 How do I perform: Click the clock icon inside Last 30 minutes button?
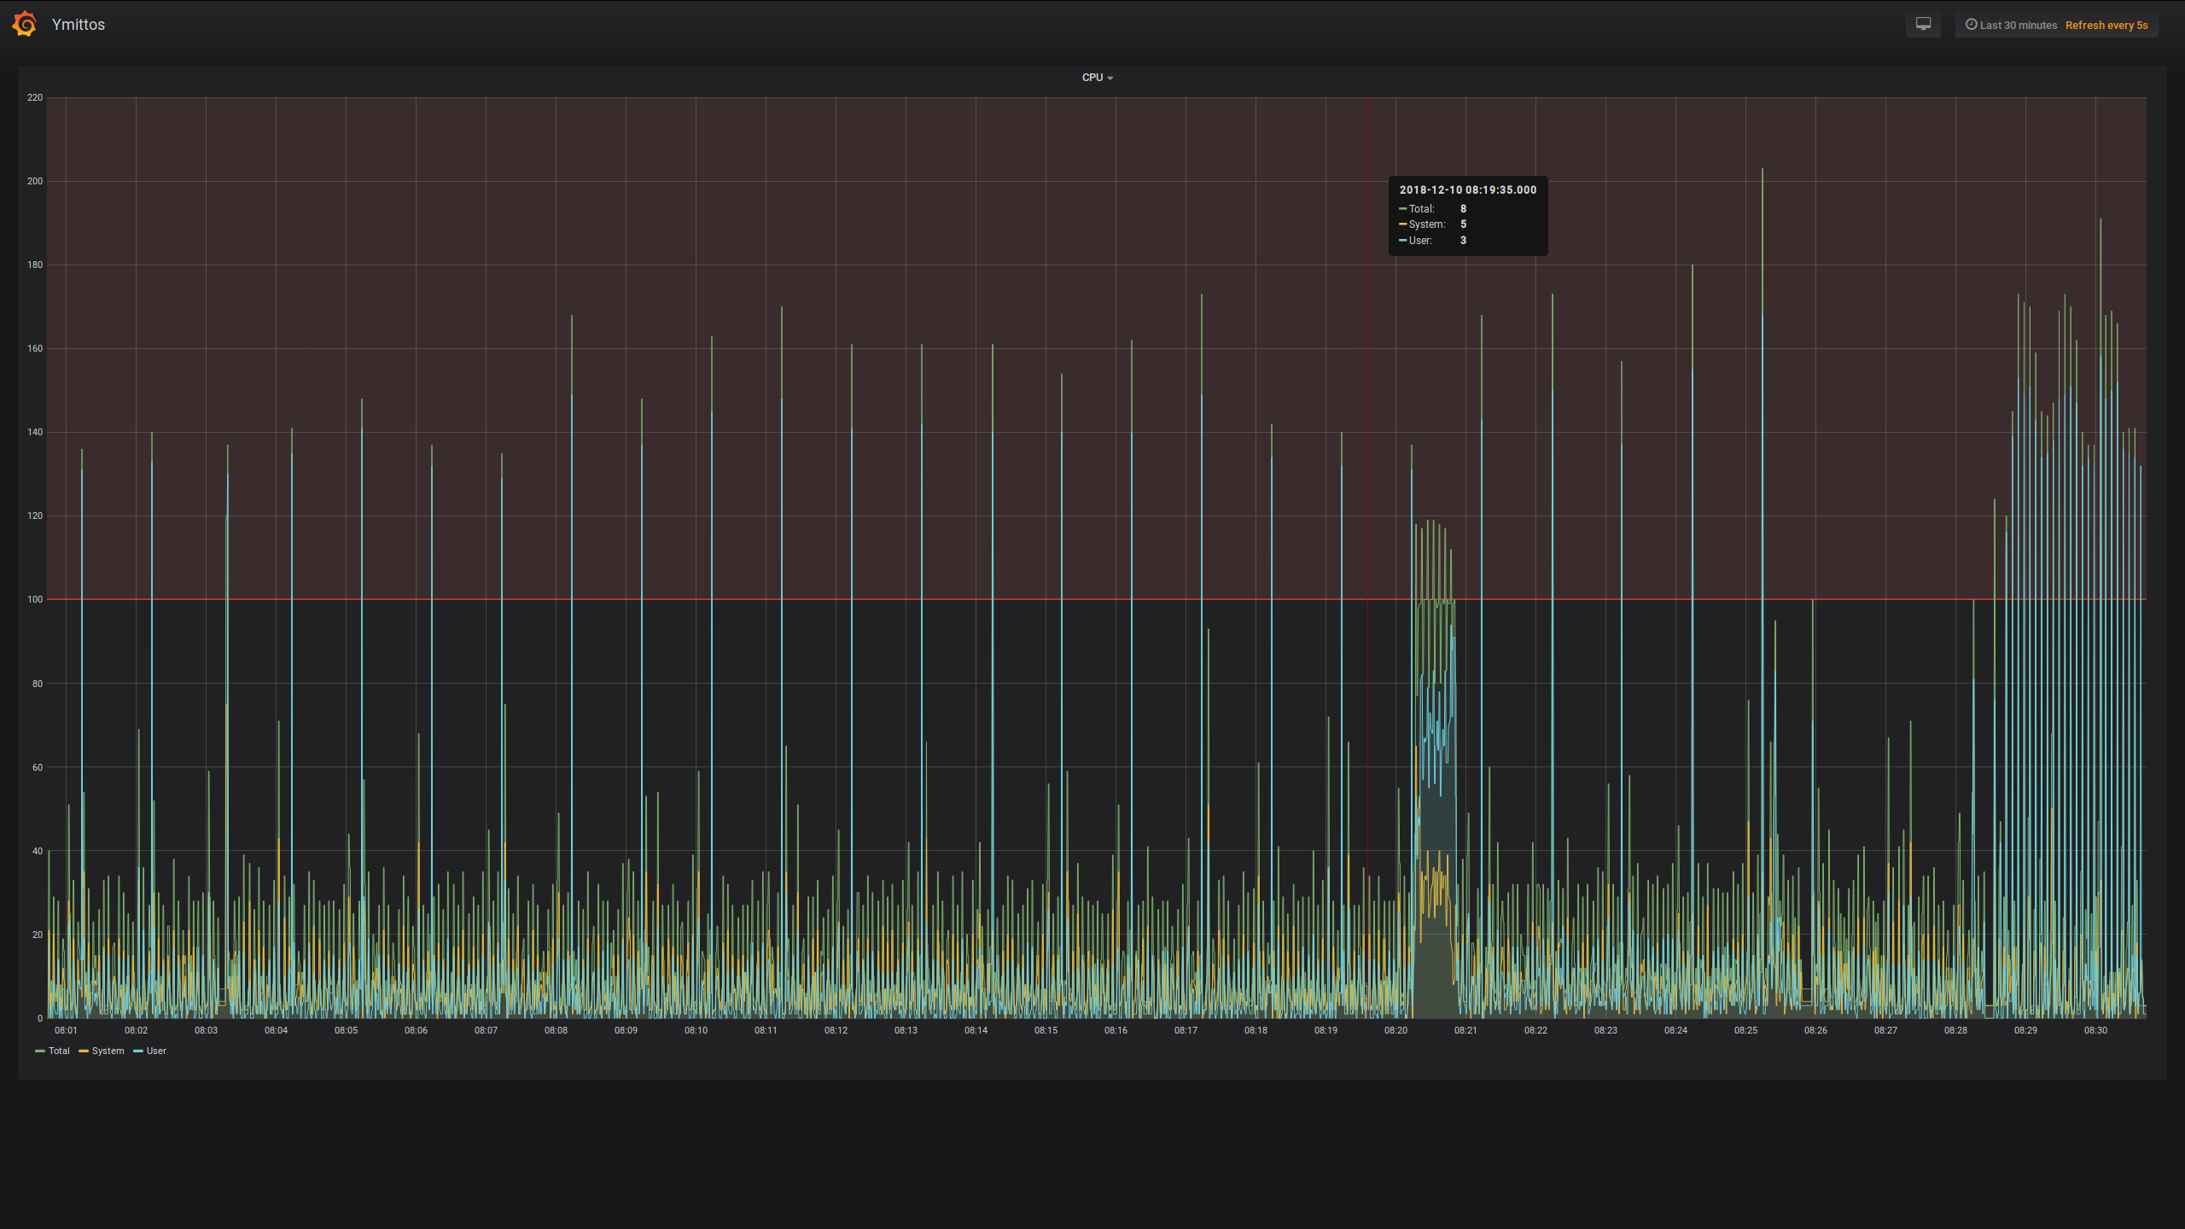[x=1970, y=25]
